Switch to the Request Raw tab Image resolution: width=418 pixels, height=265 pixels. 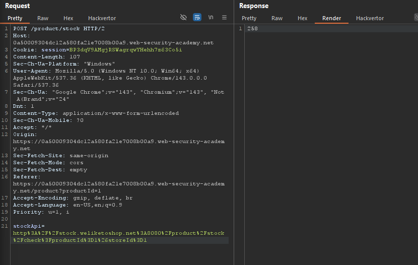click(43, 18)
